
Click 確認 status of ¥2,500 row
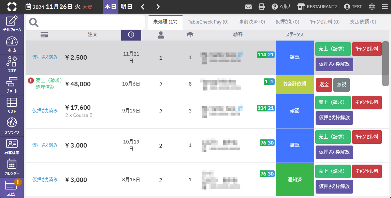pyautogui.click(x=295, y=58)
